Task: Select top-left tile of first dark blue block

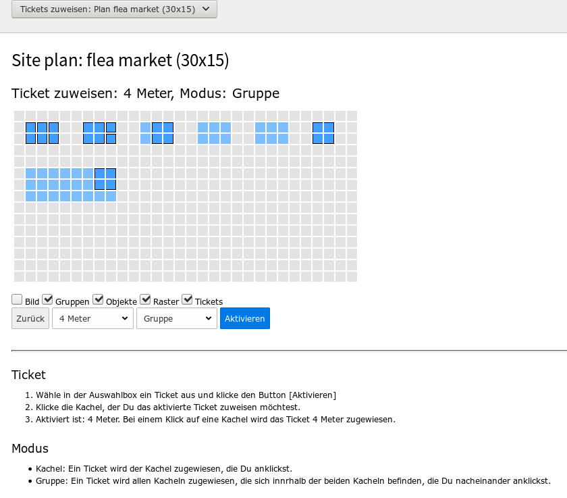Action: (x=31, y=128)
